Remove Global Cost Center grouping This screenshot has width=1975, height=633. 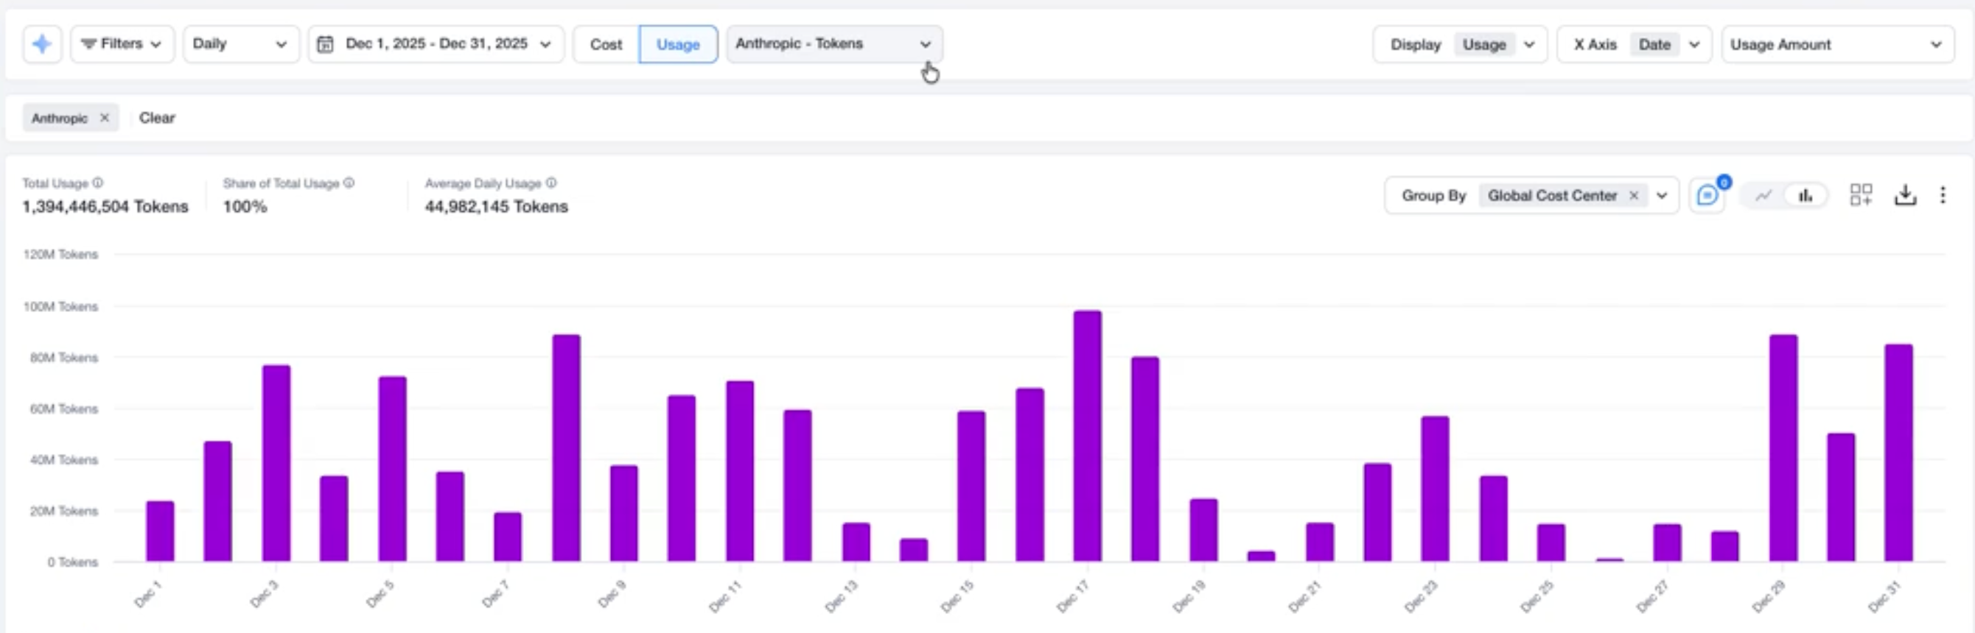1634,196
